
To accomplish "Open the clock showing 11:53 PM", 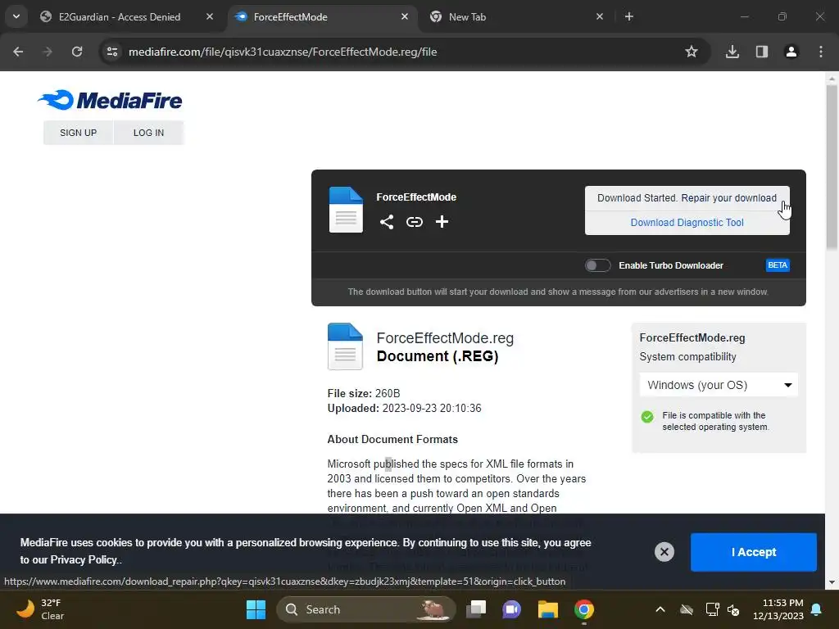I will point(778,609).
